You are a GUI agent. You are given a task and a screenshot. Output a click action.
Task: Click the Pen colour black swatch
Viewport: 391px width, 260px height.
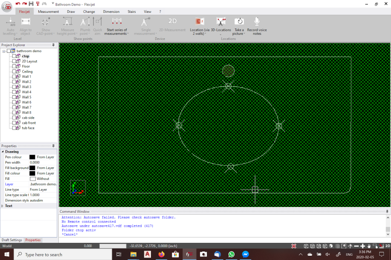(32, 157)
